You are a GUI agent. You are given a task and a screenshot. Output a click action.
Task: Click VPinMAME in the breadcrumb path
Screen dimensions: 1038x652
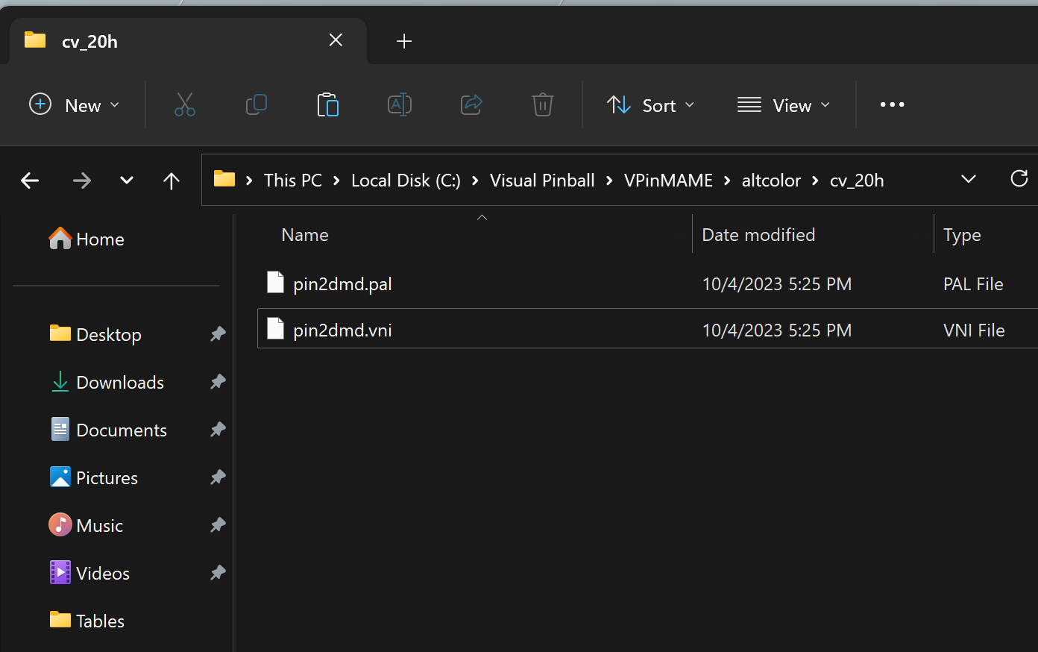click(x=668, y=181)
